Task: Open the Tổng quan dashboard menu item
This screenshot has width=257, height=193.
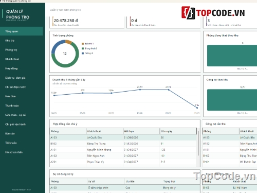Action: [x=22, y=31]
